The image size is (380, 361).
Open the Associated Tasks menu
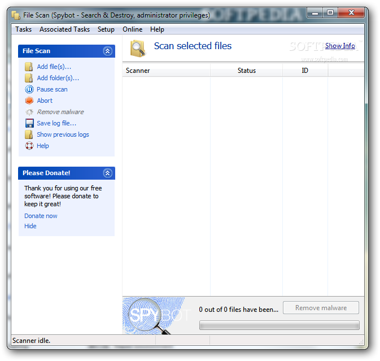point(65,29)
